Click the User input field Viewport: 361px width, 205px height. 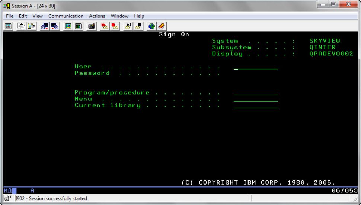(x=256, y=67)
